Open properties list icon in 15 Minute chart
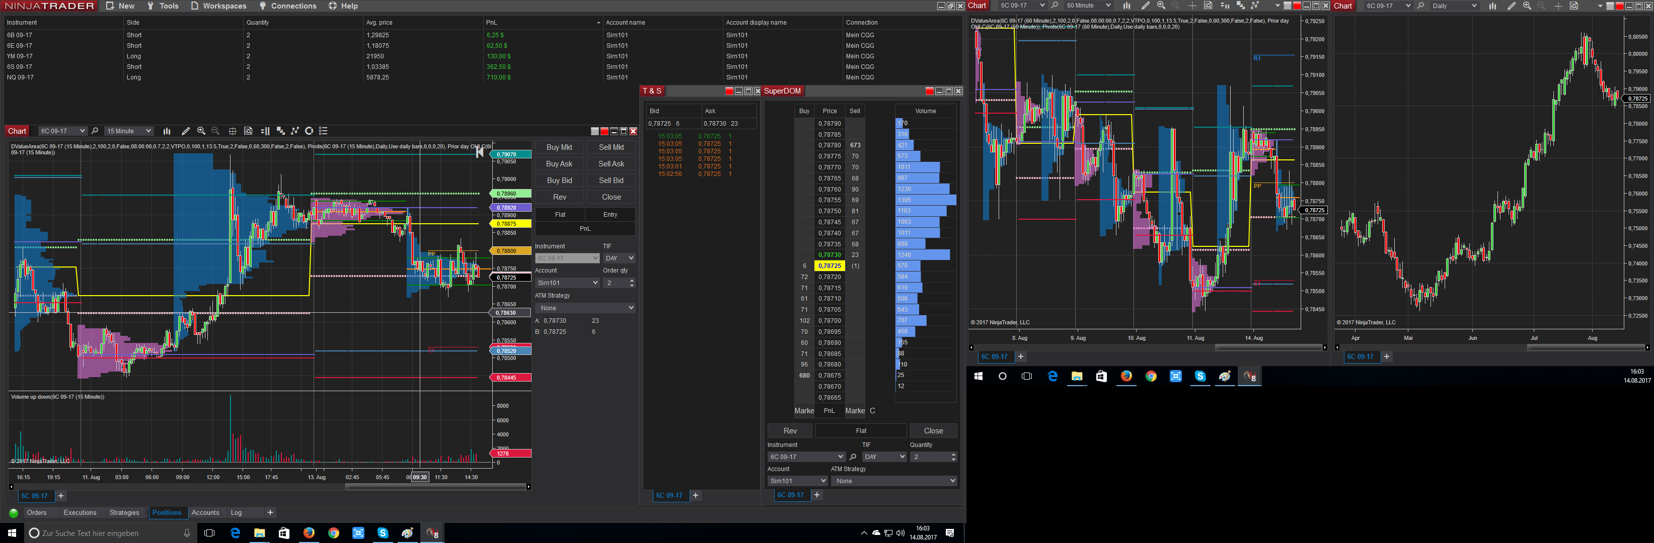 [324, 131]
